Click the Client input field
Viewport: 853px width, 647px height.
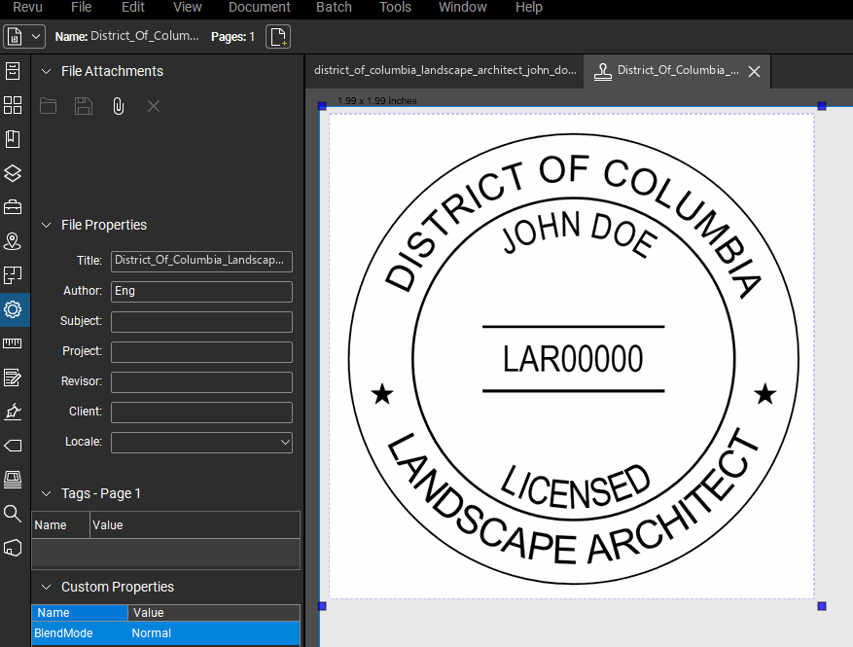tap(202, 413)
